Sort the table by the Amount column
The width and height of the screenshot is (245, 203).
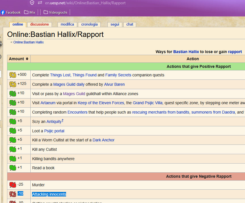pyautogui.click(x=19, y=59)
